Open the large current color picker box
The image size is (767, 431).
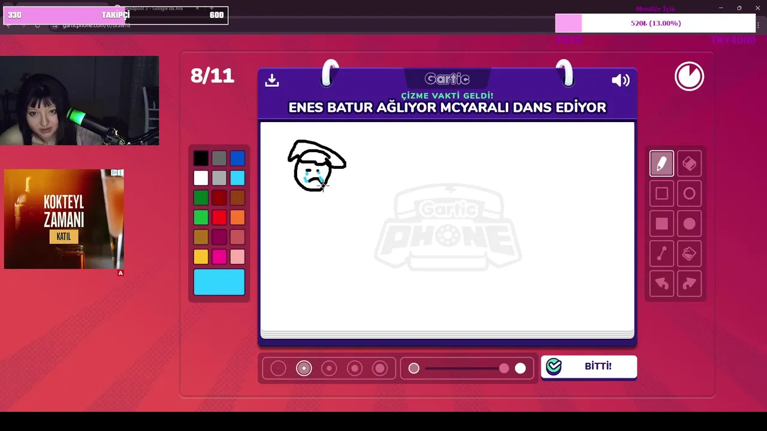point(219,282)
